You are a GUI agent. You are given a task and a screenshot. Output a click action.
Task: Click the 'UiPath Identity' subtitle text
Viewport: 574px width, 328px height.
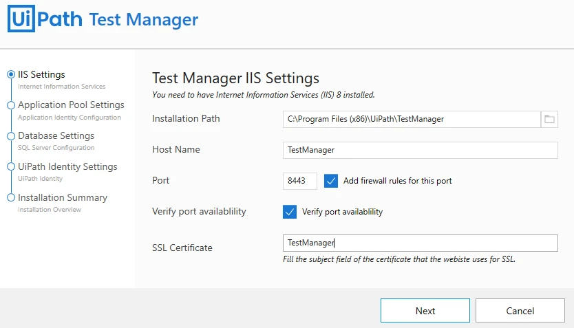[41, 179]
